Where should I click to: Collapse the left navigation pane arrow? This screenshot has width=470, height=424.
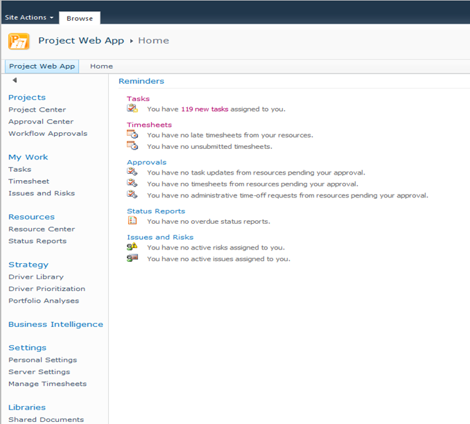pos(15,80)
